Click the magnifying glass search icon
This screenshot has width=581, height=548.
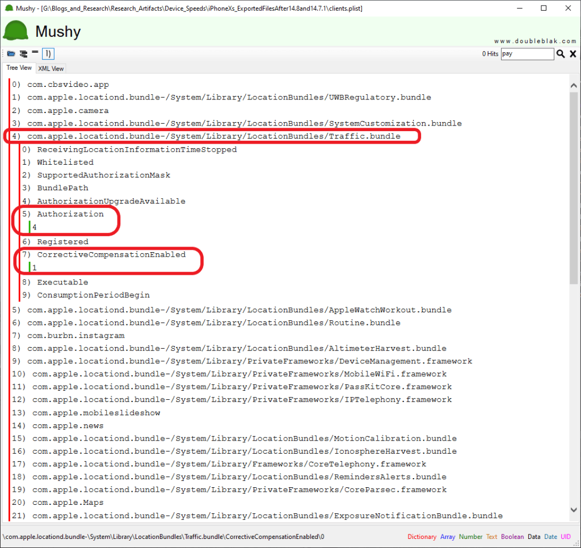pos(561,54)
